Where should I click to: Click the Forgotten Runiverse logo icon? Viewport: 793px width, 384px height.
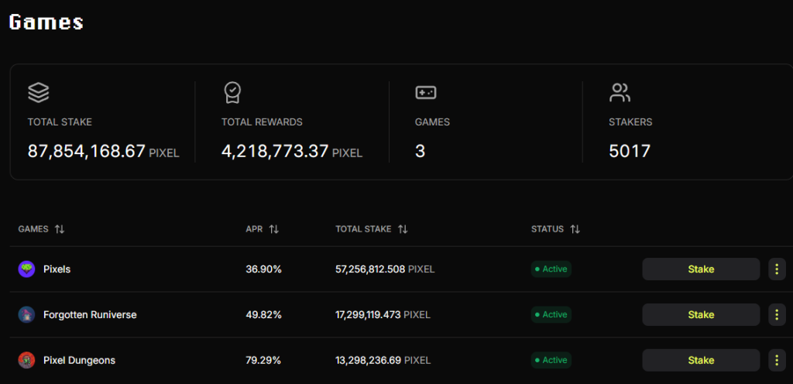pos(26,315)
